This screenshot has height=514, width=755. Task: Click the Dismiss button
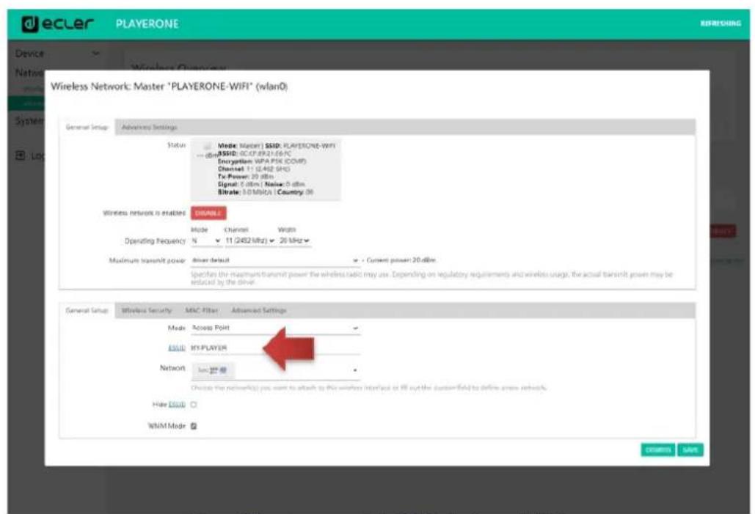point(657,450)
